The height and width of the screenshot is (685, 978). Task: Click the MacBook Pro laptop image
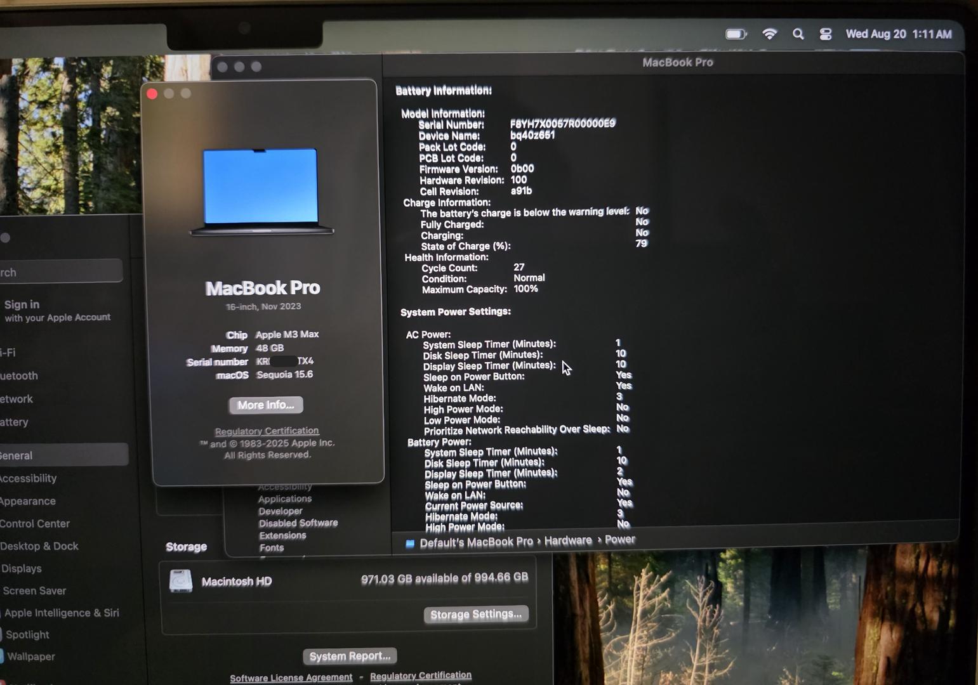(x=261, y=192)
